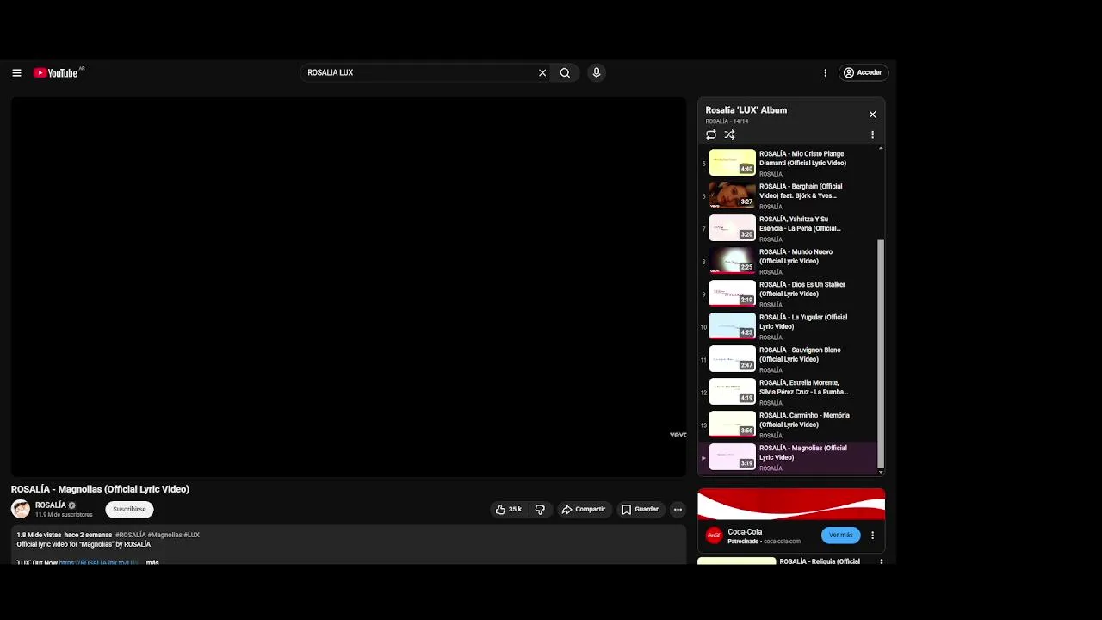Screen dimensions: 1102x620
Task: Click the Rosalía 'LUX' Album playlist title
Action: (746, 110)
